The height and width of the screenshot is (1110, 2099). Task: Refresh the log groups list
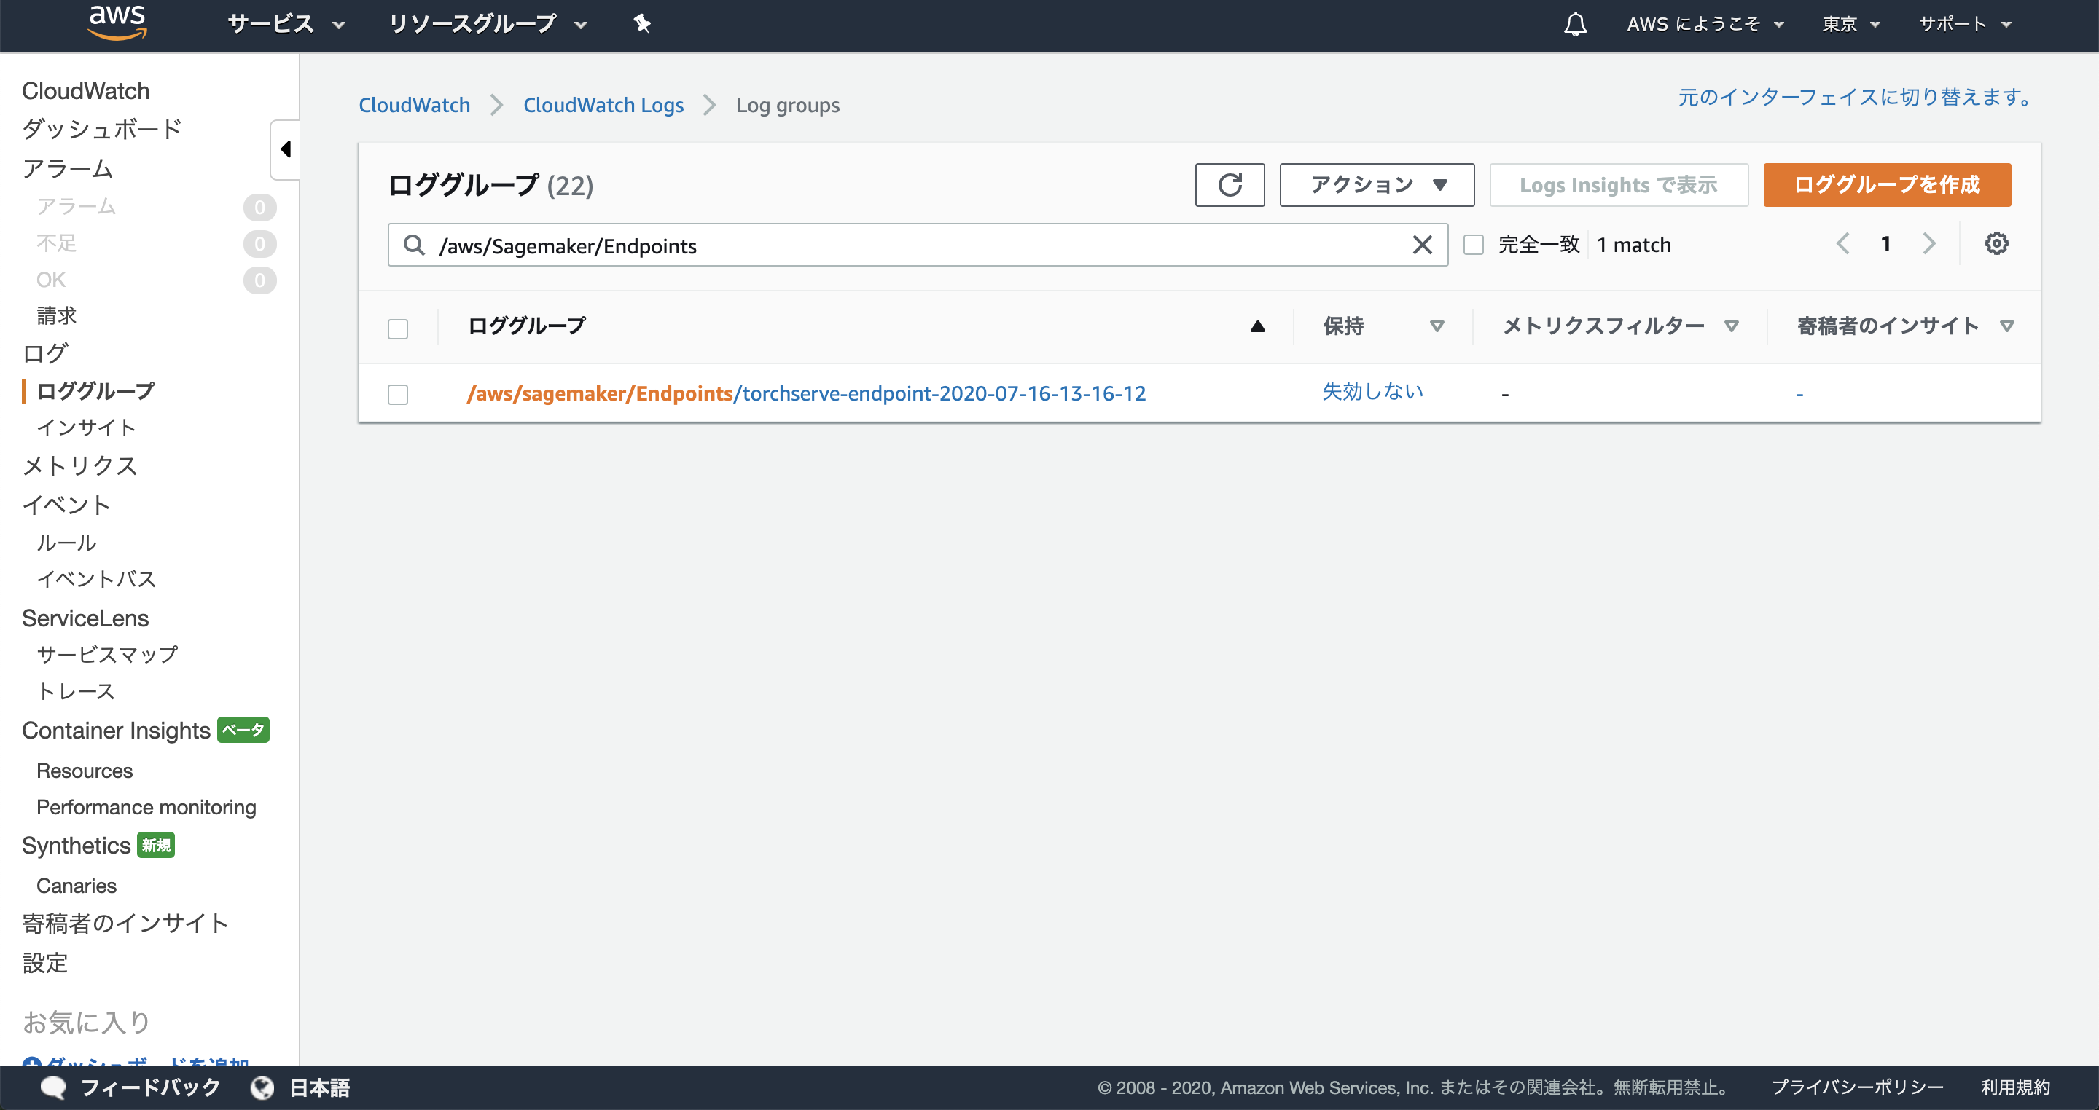pyautogui.click(x=1230, y=185)
